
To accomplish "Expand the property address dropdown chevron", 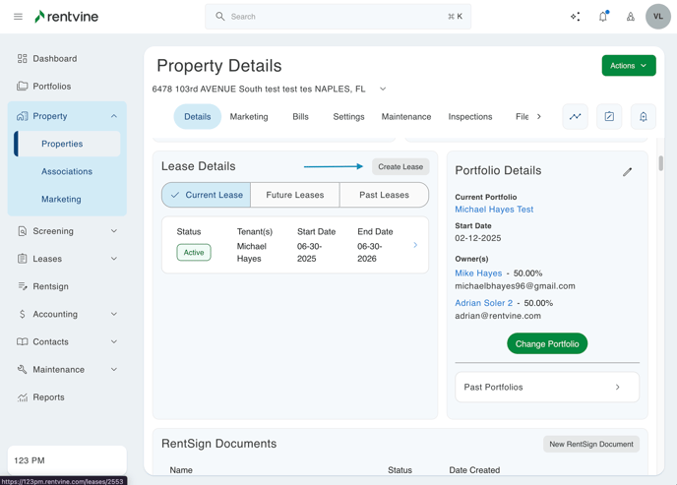I will (x=383, y=90).
